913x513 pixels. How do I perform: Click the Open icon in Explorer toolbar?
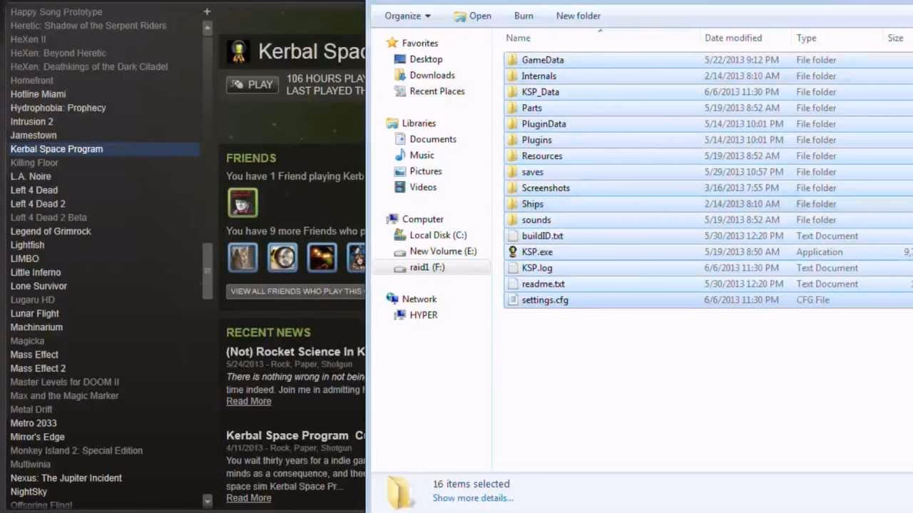pos(460,16)
